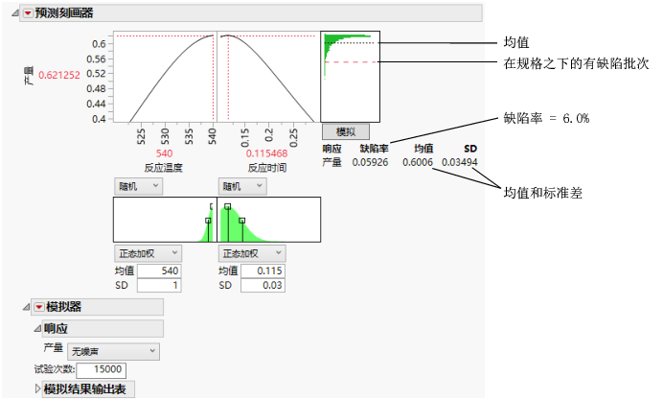Click the 均值 field showing 540
The width and height of the screenshot is (663, 400).
(x=159, y=271)
